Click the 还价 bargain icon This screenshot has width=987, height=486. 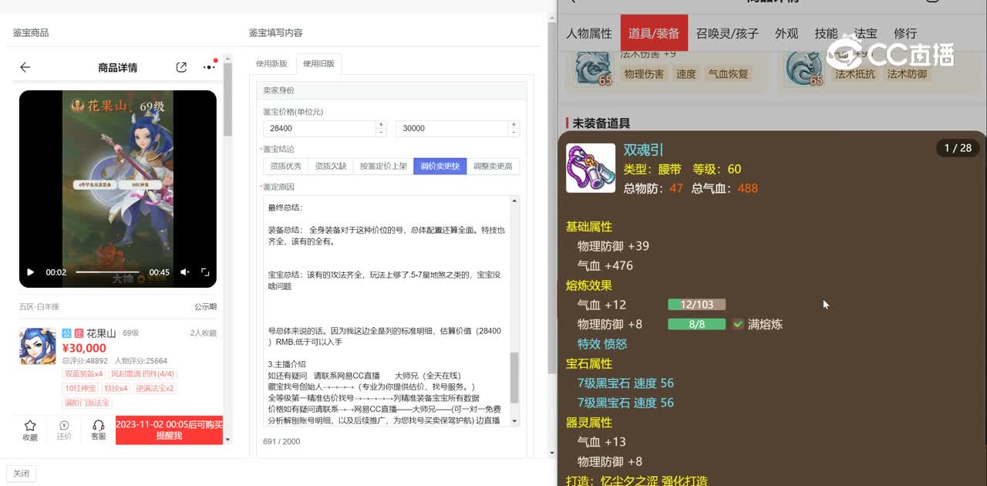pos(64,430)
